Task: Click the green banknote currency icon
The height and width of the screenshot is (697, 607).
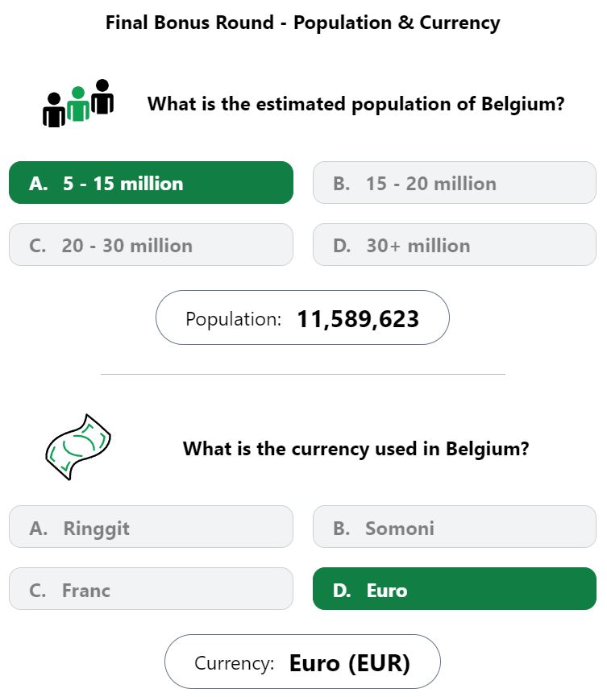Action: pyautogui.click(x=78, y=446)
